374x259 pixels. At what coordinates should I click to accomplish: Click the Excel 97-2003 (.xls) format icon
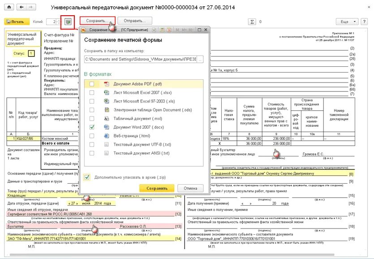[107, 101]
